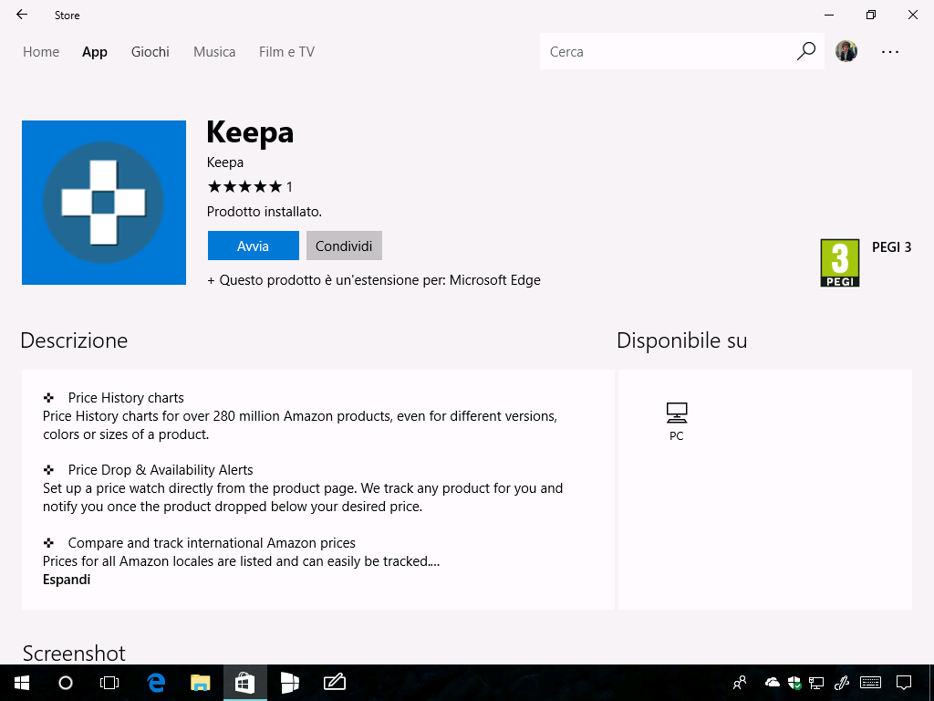Open Windows Defender shield tray icon
The image size is (934, 701).
click(794, 683)
